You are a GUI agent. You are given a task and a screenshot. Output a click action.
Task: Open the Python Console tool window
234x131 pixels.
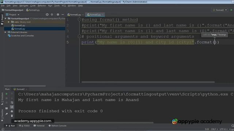[57, 126]
